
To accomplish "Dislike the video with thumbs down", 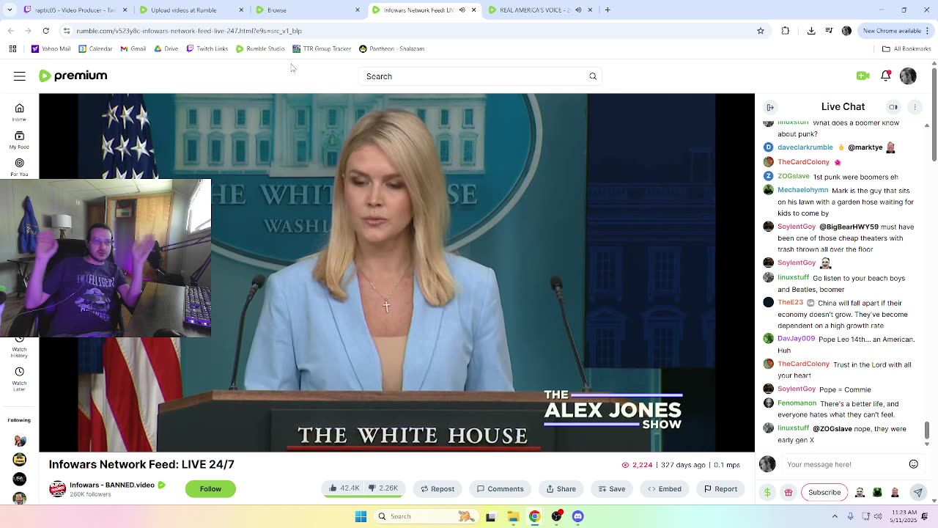I will click(384, 488).
